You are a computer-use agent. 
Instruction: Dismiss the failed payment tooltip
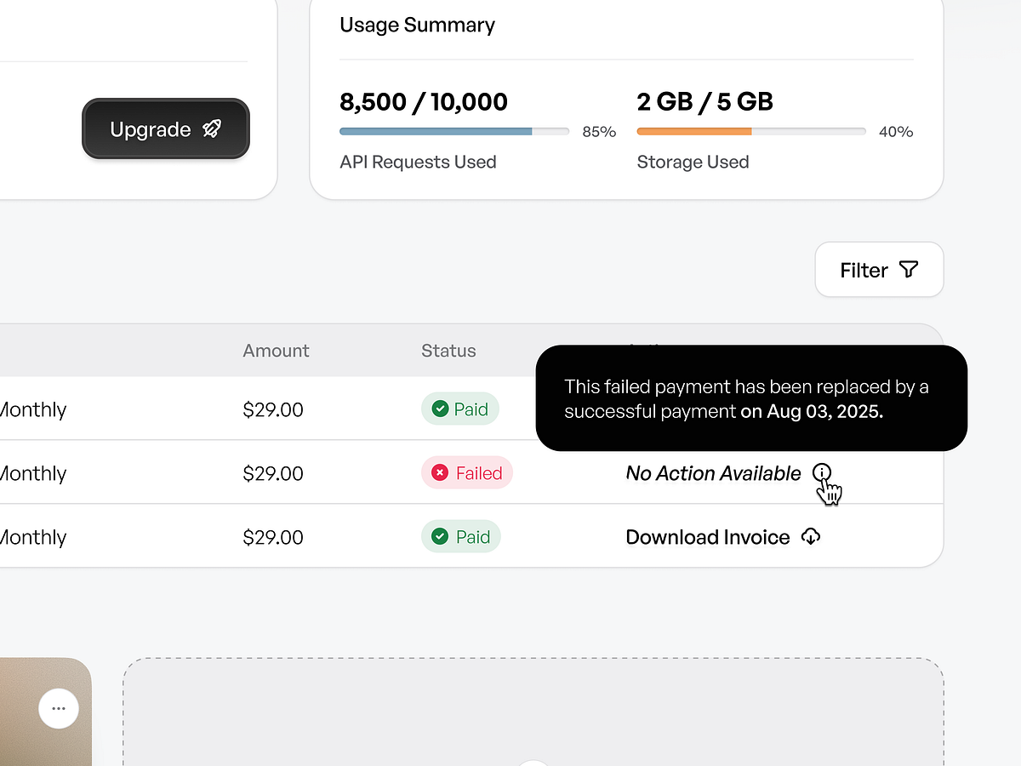pos(750,398)
